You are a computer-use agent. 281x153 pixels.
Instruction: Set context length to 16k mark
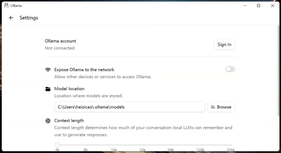tap(114, 145)
